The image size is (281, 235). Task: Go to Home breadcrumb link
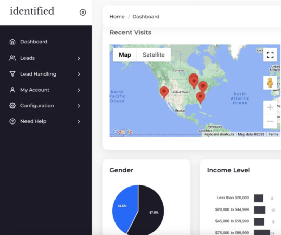tap(117, 17)
